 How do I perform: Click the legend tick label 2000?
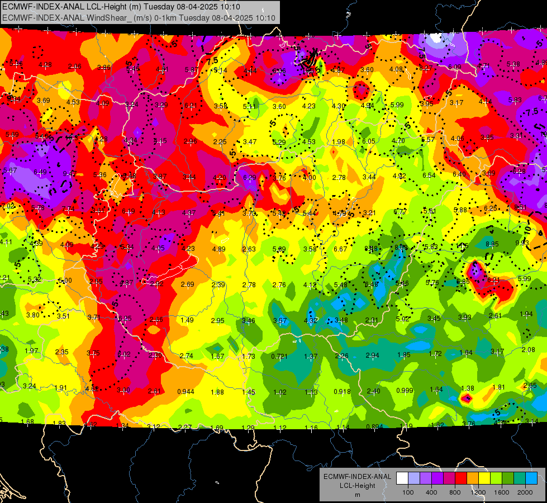[525, 492]
